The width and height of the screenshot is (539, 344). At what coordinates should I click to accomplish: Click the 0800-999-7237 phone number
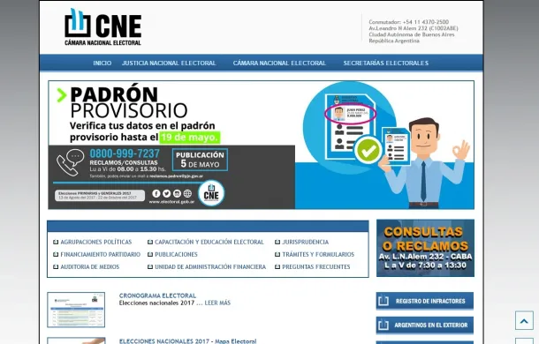coord(125,153)
